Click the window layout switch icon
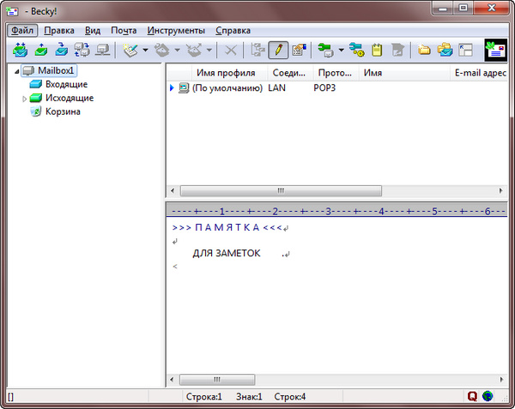The height and width of the screenshot is (409, 515). coord(466,51)
